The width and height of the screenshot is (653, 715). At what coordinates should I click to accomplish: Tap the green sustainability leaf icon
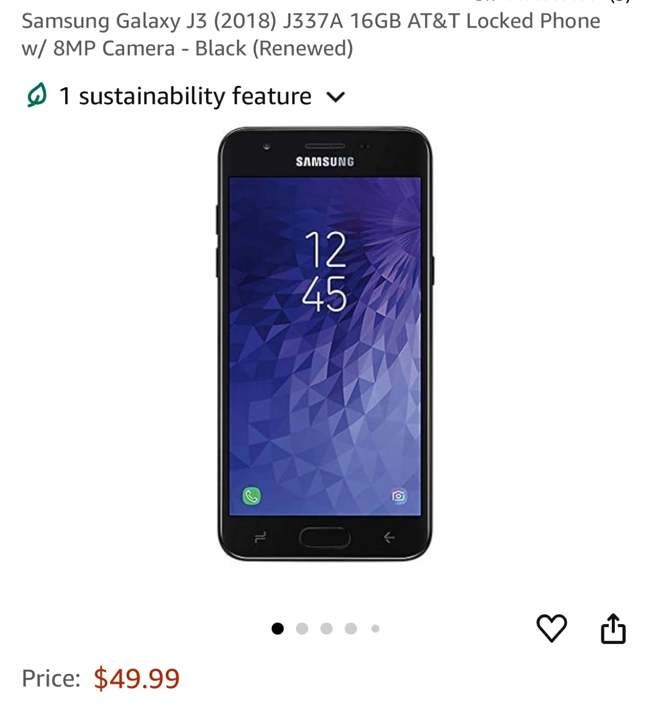[x=37, y=95]
